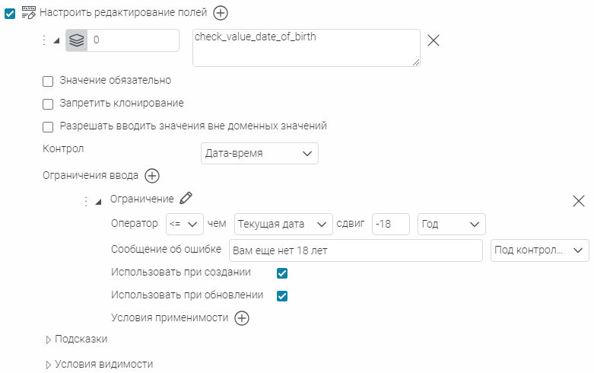Toggle 'Разрешать вводить значения вне доменных значений' checkbox

[x=48, y=126]
